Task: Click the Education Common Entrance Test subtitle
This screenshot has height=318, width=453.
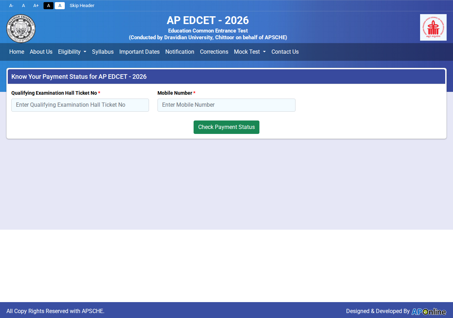Action: coord(208,31)
